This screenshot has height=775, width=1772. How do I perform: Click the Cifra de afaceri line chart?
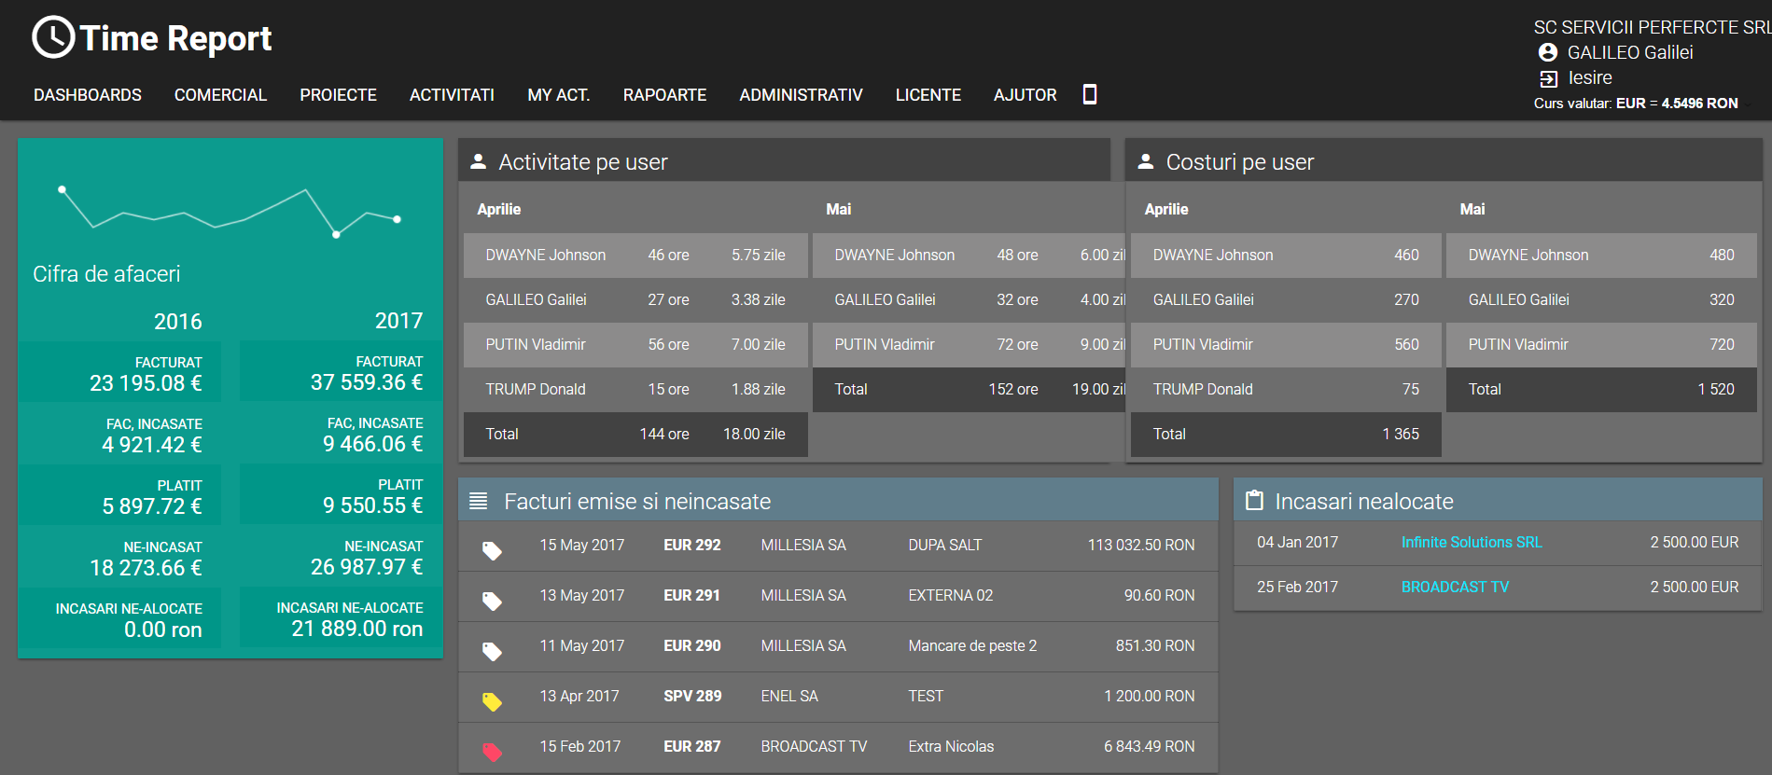[x=230, y=210]
